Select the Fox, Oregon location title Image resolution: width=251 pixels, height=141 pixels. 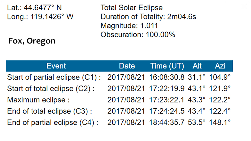[x=32, y=41]
